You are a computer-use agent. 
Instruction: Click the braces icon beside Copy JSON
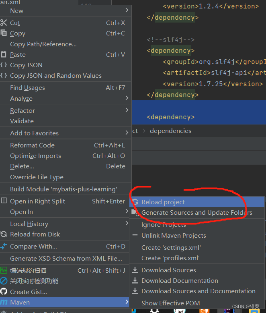click(x=4, y=65)
